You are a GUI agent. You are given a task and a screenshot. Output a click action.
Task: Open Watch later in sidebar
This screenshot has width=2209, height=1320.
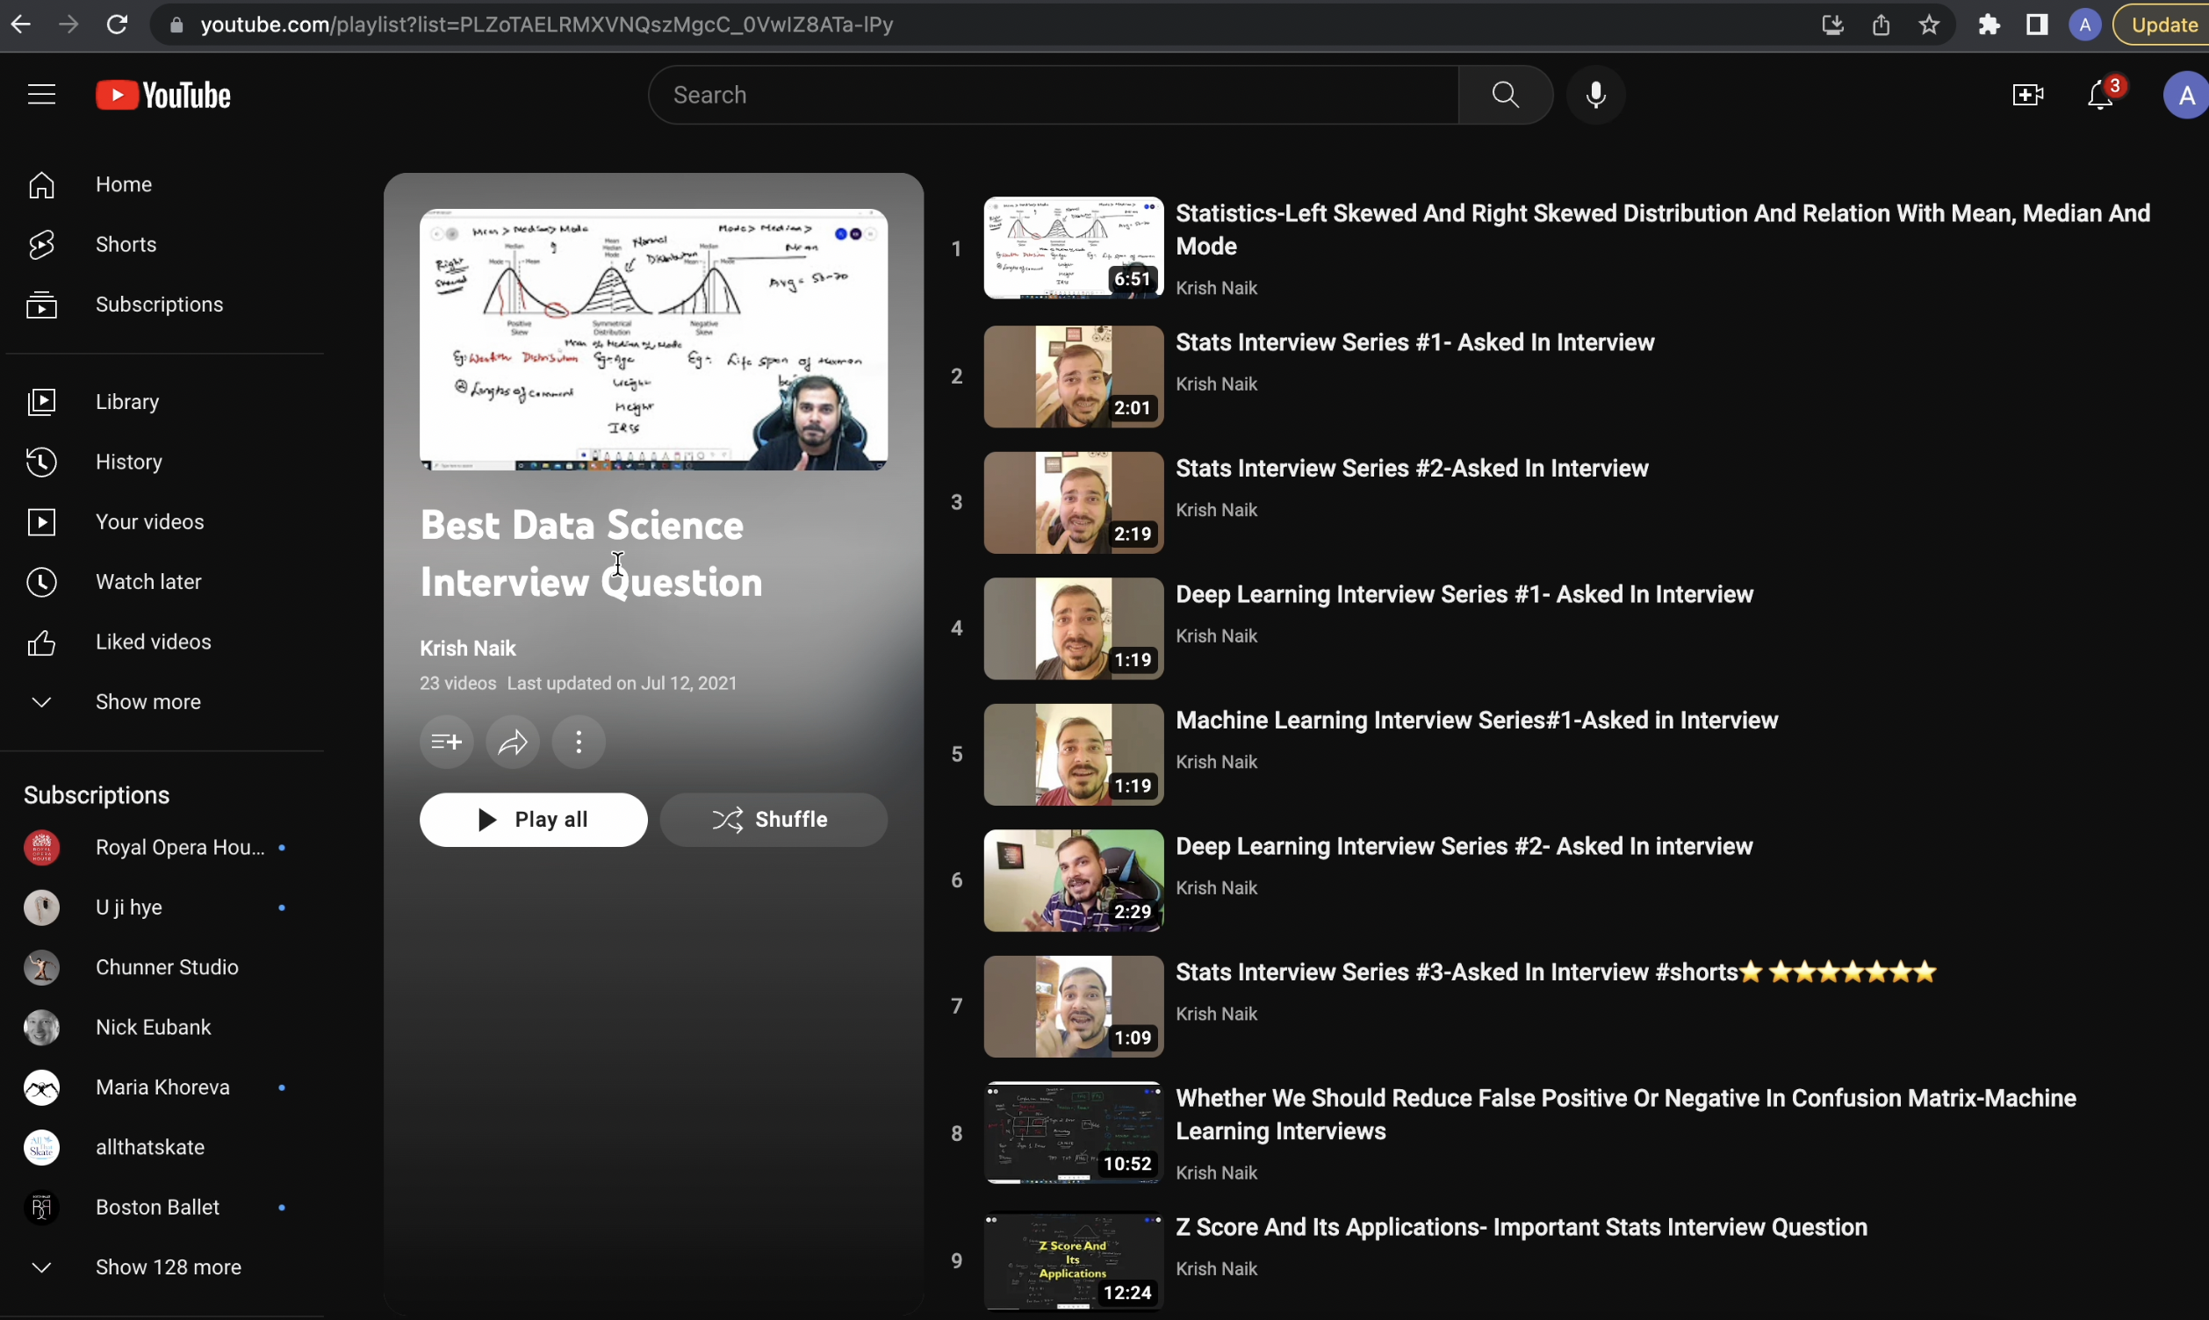pos(148,582)
